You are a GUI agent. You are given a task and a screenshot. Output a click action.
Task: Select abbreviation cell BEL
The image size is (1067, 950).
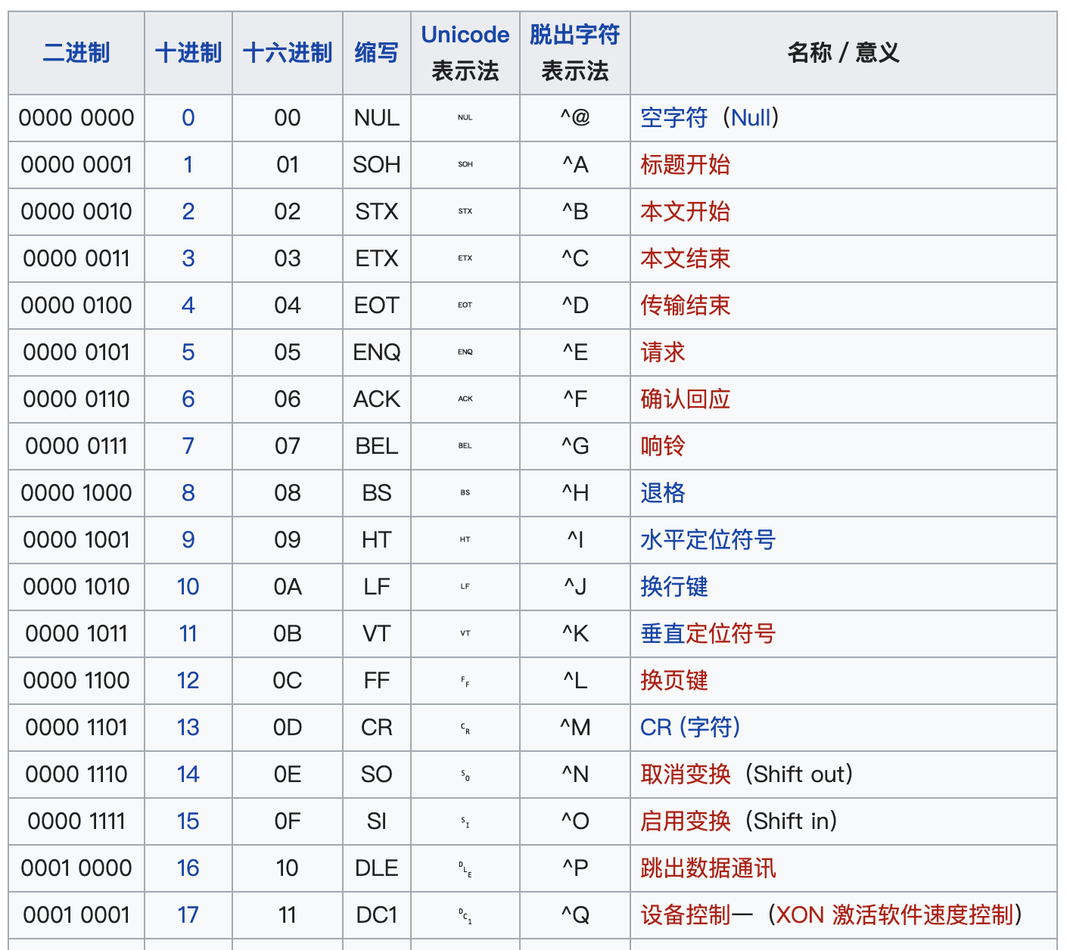[377, 446]
